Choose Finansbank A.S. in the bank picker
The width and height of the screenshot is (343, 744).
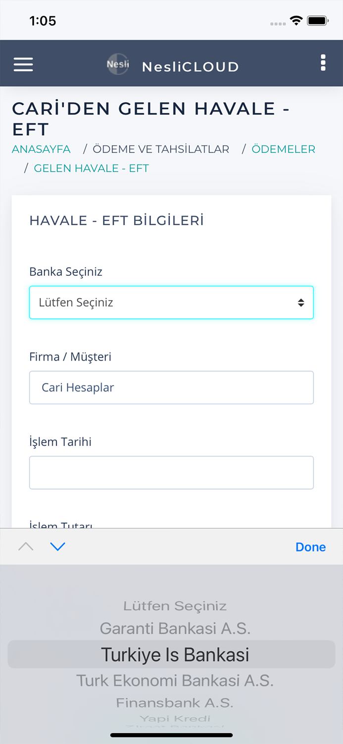point(174,702)
